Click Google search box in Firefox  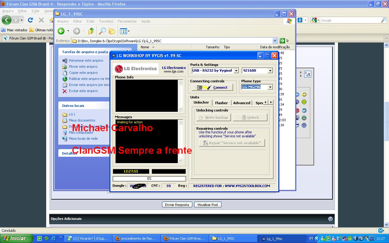(350, 20)
